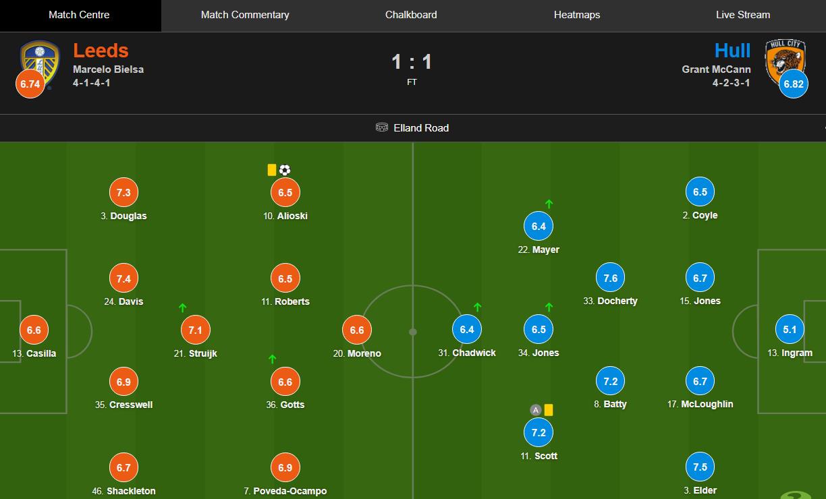
Task: Click the substitution arrow above Gotts
Action: pos(273,359)
